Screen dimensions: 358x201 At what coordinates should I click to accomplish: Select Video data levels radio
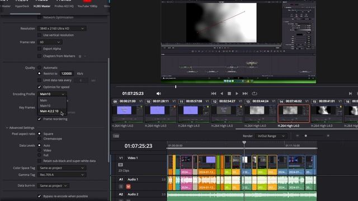pos(39,150)
